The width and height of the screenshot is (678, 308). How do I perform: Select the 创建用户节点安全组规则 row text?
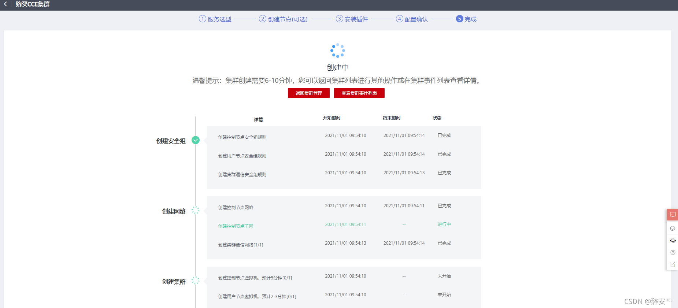(242, 156)
